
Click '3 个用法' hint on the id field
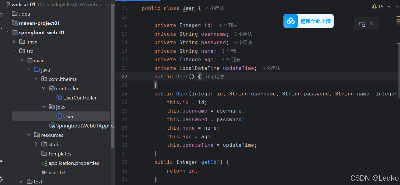pos(228,25)
